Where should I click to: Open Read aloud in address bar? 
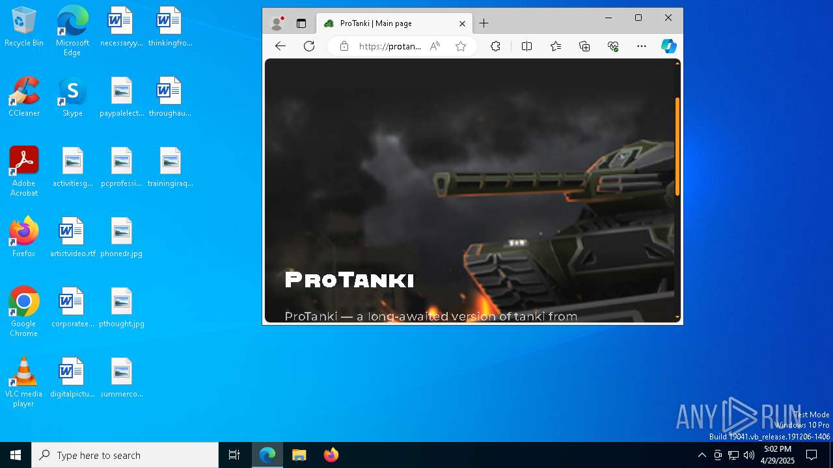point(435,46)
